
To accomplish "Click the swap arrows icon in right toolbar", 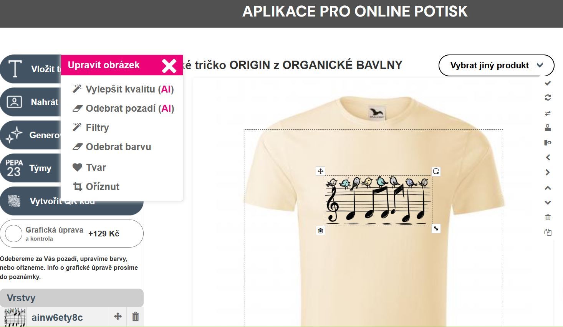I will click(548, 113).
